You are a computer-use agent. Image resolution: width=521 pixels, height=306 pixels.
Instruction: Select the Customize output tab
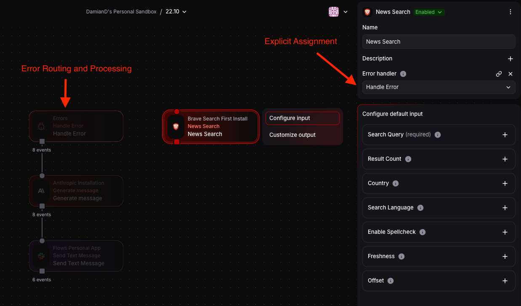click(x=292, y=135)
